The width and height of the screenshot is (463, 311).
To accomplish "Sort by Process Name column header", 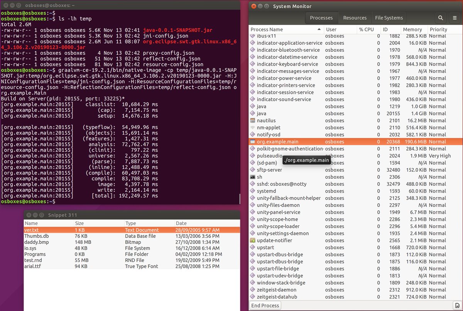I will click(286, 29).
